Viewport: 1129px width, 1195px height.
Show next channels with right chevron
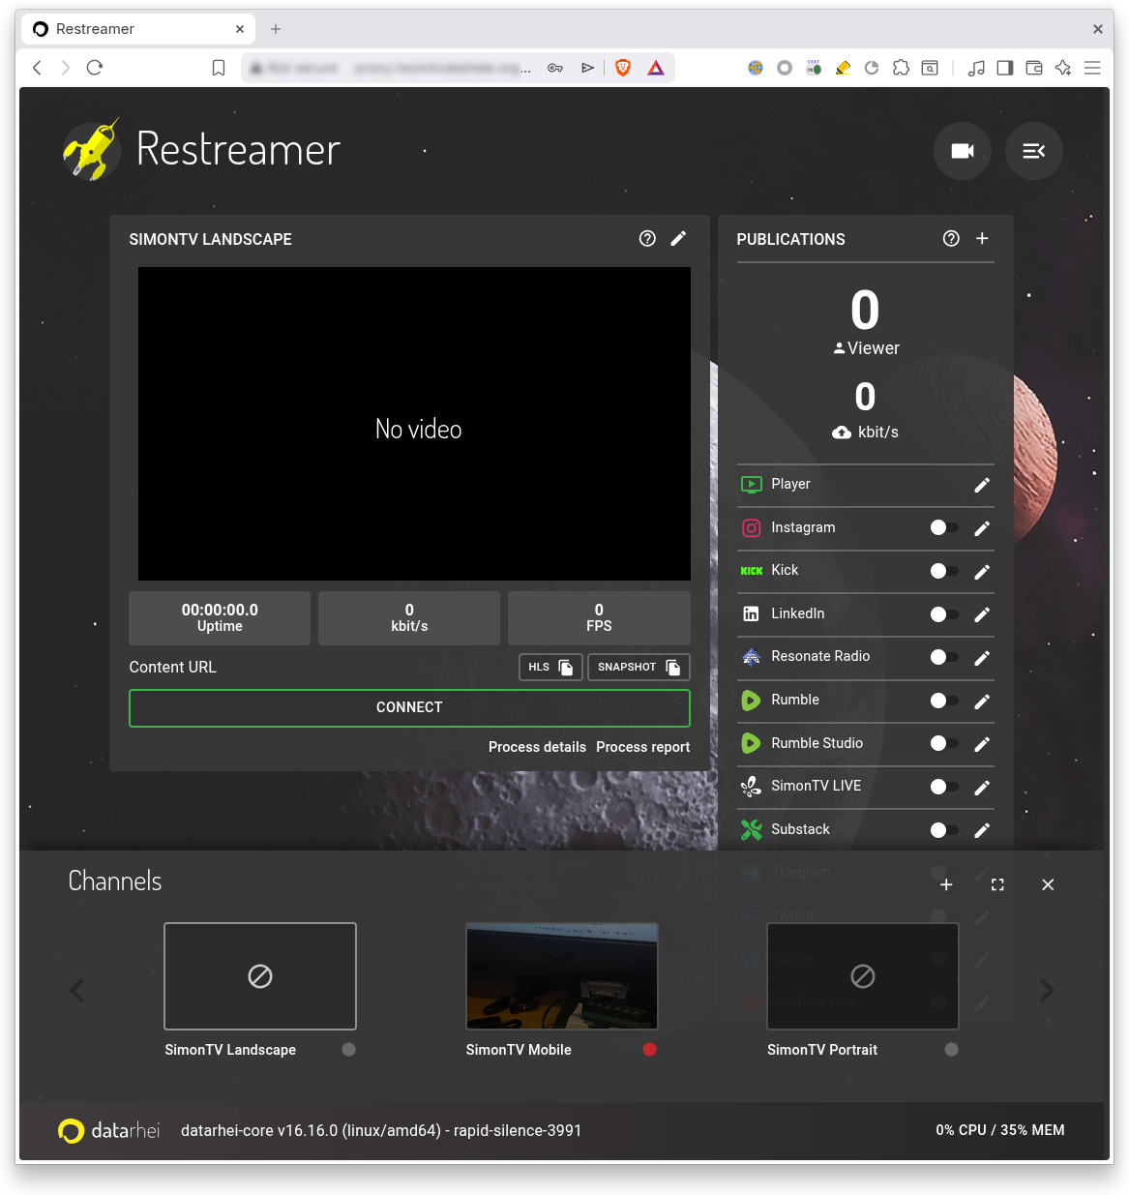click(x=1047, y=991)
